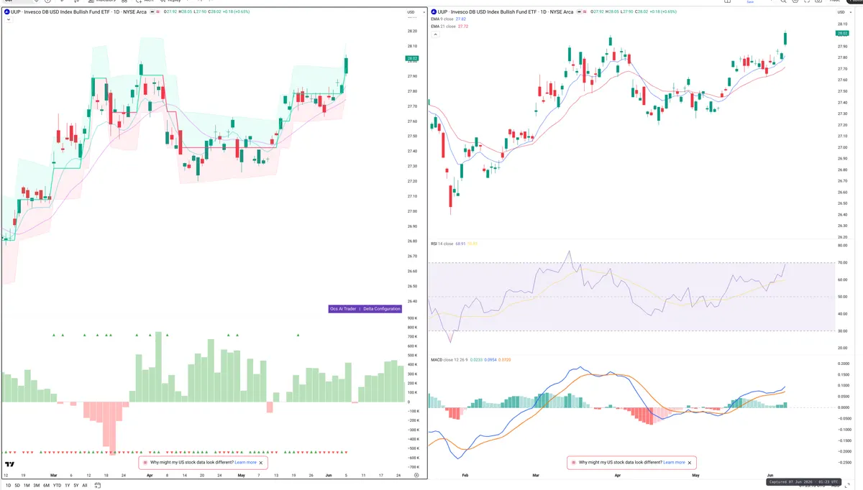Screen dimensions: 863x490
Task: Click the UUP logo icon in left chart
Action: (6, 12)
